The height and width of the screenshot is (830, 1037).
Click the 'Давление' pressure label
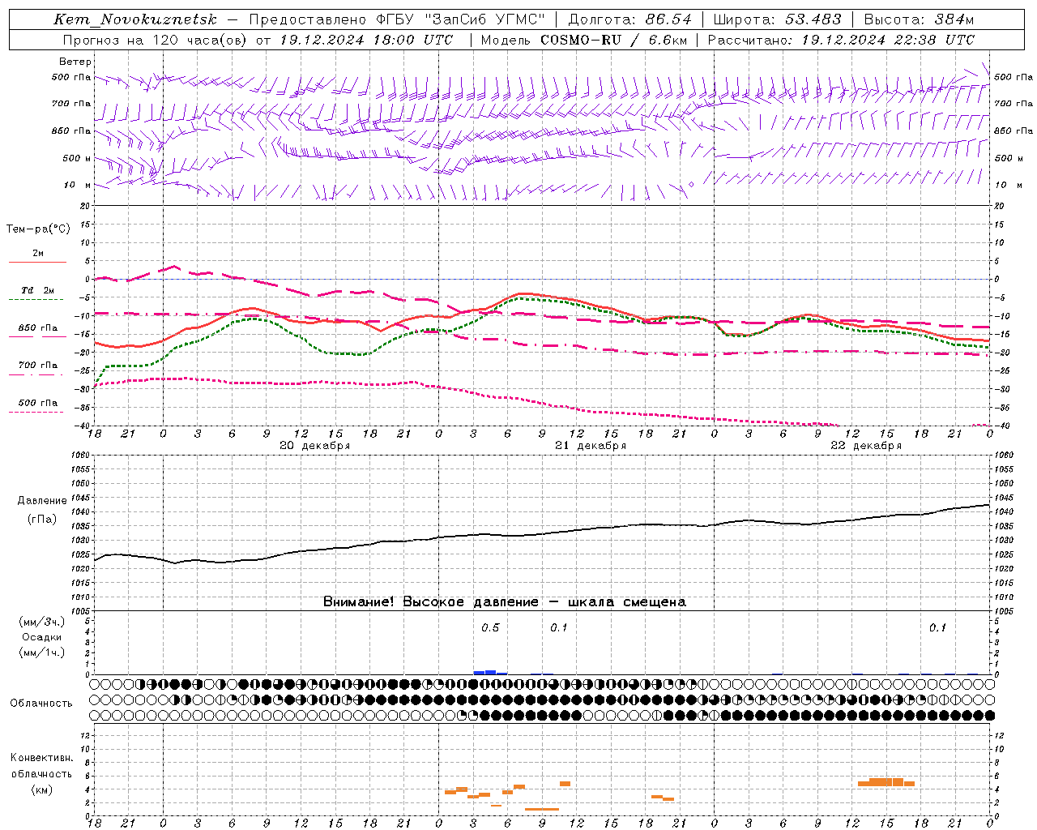[42, 501]
